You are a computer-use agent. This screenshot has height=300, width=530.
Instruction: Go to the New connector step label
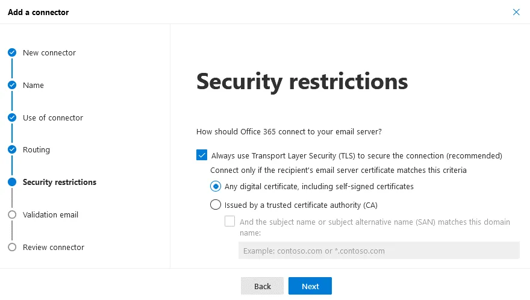[x=49, y=53]
